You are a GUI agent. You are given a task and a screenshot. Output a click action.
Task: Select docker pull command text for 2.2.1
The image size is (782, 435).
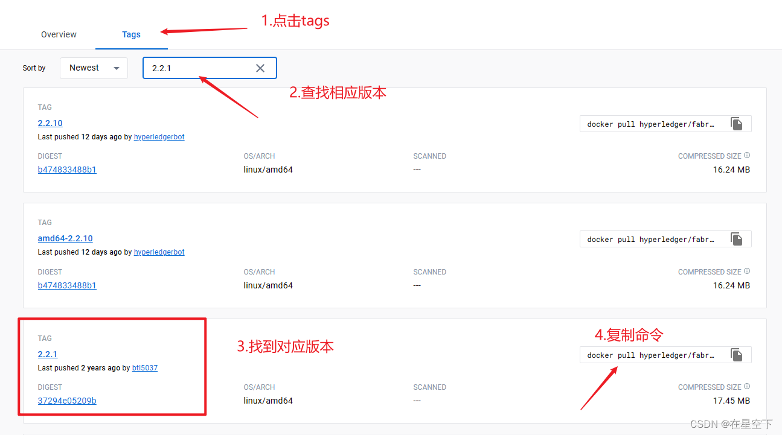(651, 355)
